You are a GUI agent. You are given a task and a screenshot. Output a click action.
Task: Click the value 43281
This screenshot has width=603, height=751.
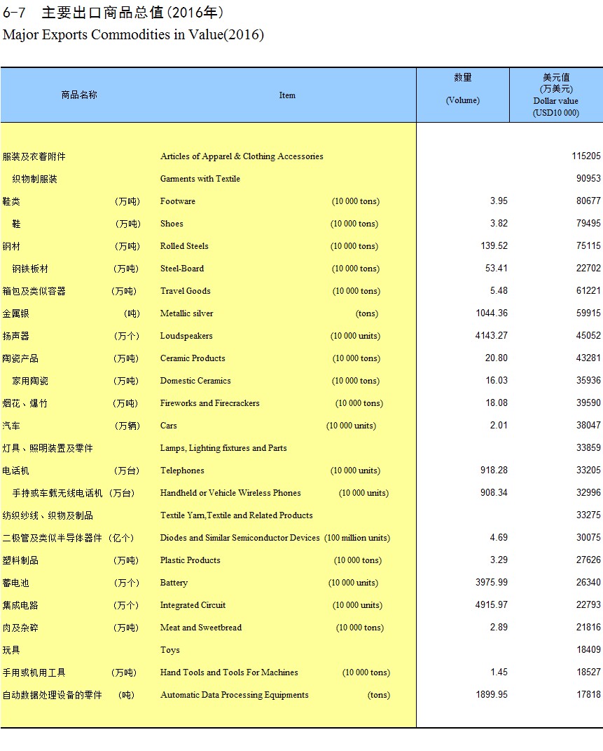pos(588,358)
